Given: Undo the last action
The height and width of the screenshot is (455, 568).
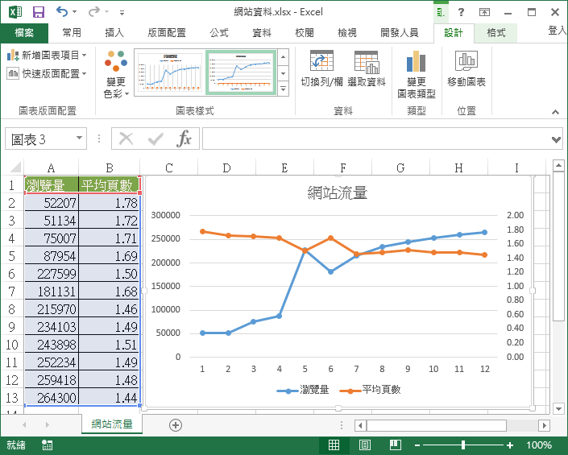Looking at the screenshot, I should [62, 12].
